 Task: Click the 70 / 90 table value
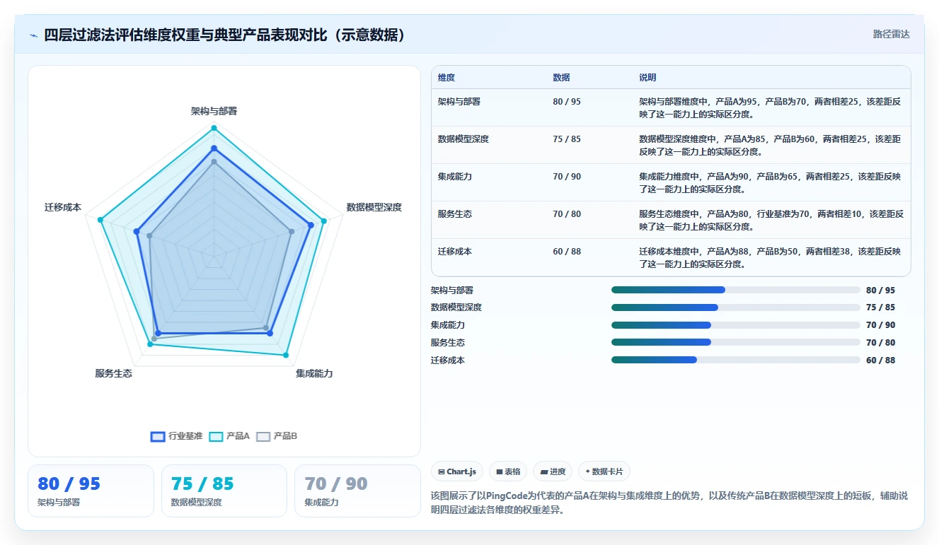pyautogui.click(x=567, y=177)
